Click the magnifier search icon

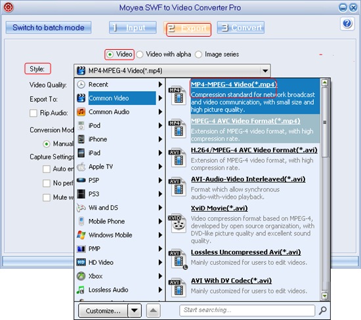pyautogui.click(x=322, y=311)
